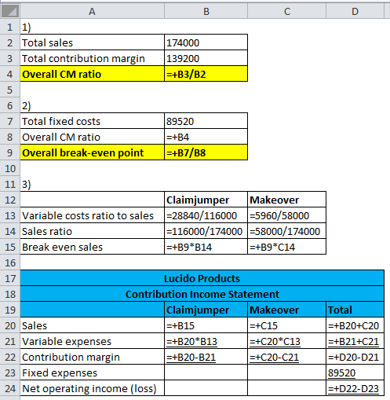The width and height of the screenshot is (390, 400).
Task: Select Sales label in row 20
Action: 93,325
